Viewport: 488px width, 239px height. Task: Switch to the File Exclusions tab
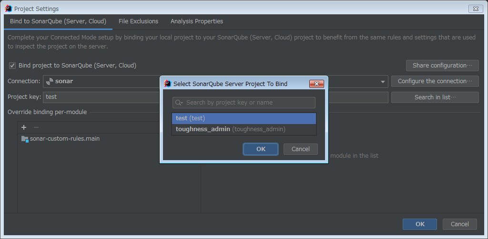point(138,21)
